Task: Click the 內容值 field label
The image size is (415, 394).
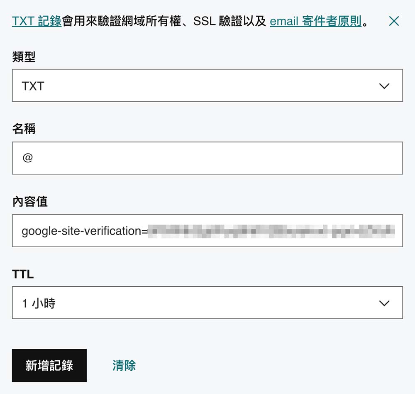Action: click(x=30, y=202)
